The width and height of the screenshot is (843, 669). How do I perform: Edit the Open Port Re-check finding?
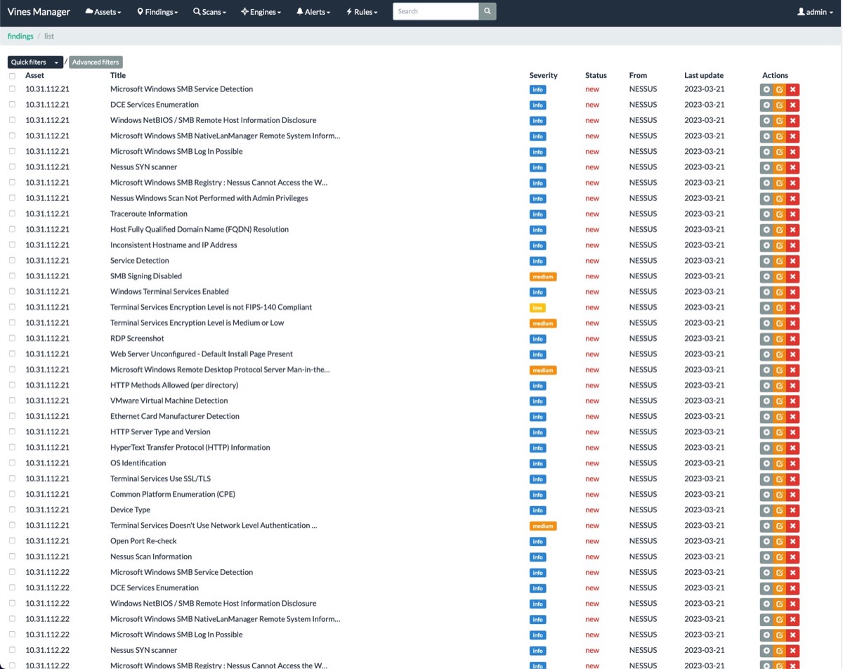pos(780,541)
